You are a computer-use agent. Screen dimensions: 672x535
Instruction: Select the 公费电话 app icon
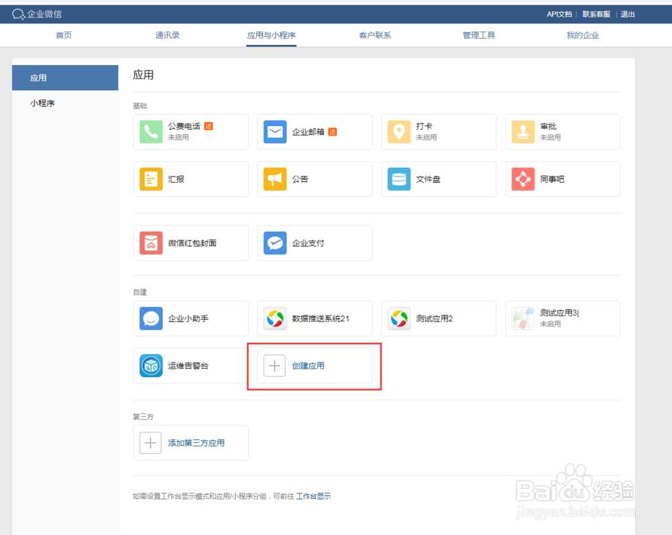click(x=191, y=132)
